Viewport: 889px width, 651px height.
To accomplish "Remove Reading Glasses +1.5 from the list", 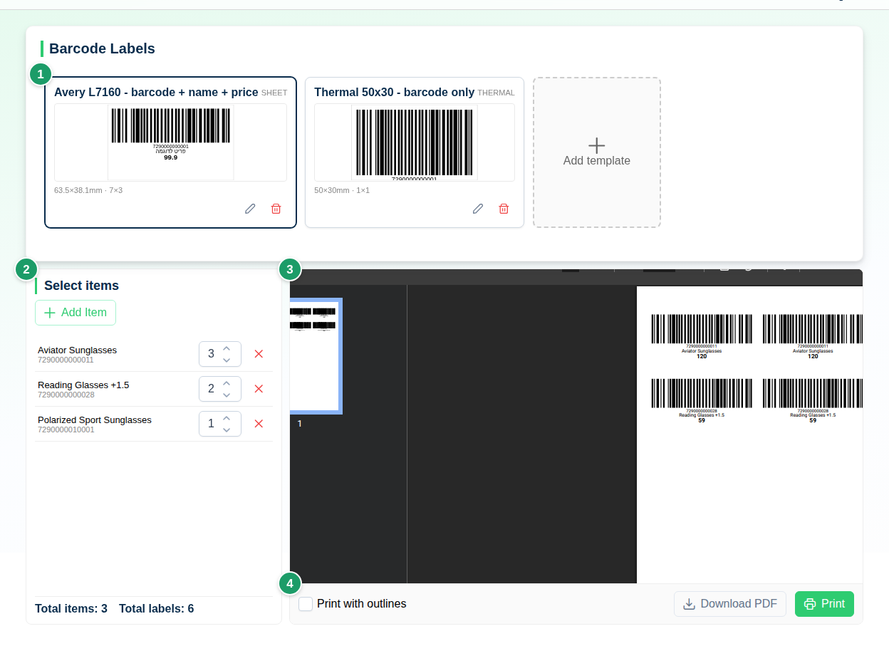I will pos(259,389).
